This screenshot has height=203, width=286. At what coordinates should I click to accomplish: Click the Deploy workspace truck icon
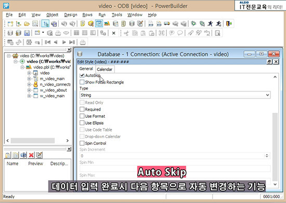[x=167, y=24]
